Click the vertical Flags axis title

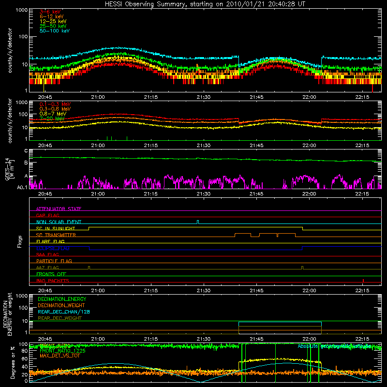click(20, 241)
